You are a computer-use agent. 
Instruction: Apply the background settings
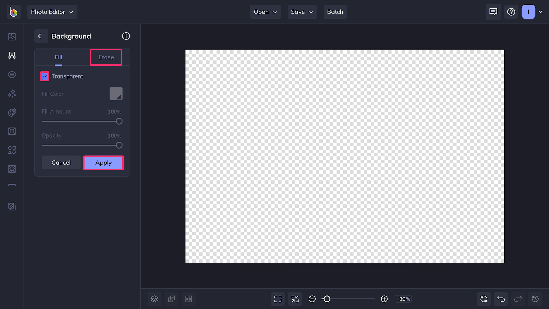tap(103, 163)
